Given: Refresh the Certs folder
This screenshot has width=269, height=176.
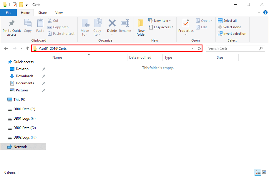Looking at the screenshot, I should tap(199, 48).
